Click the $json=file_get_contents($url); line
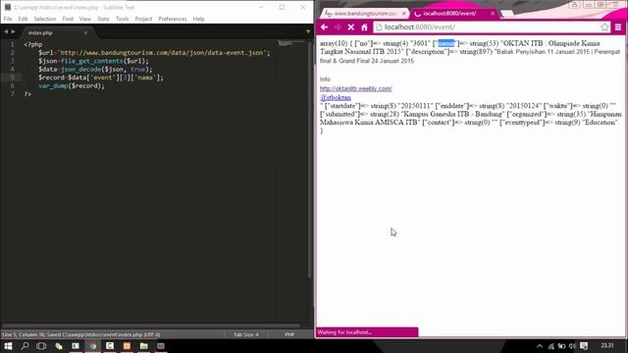Image resolution: width=628 pixels, height=353 pixels. (93, 61)
